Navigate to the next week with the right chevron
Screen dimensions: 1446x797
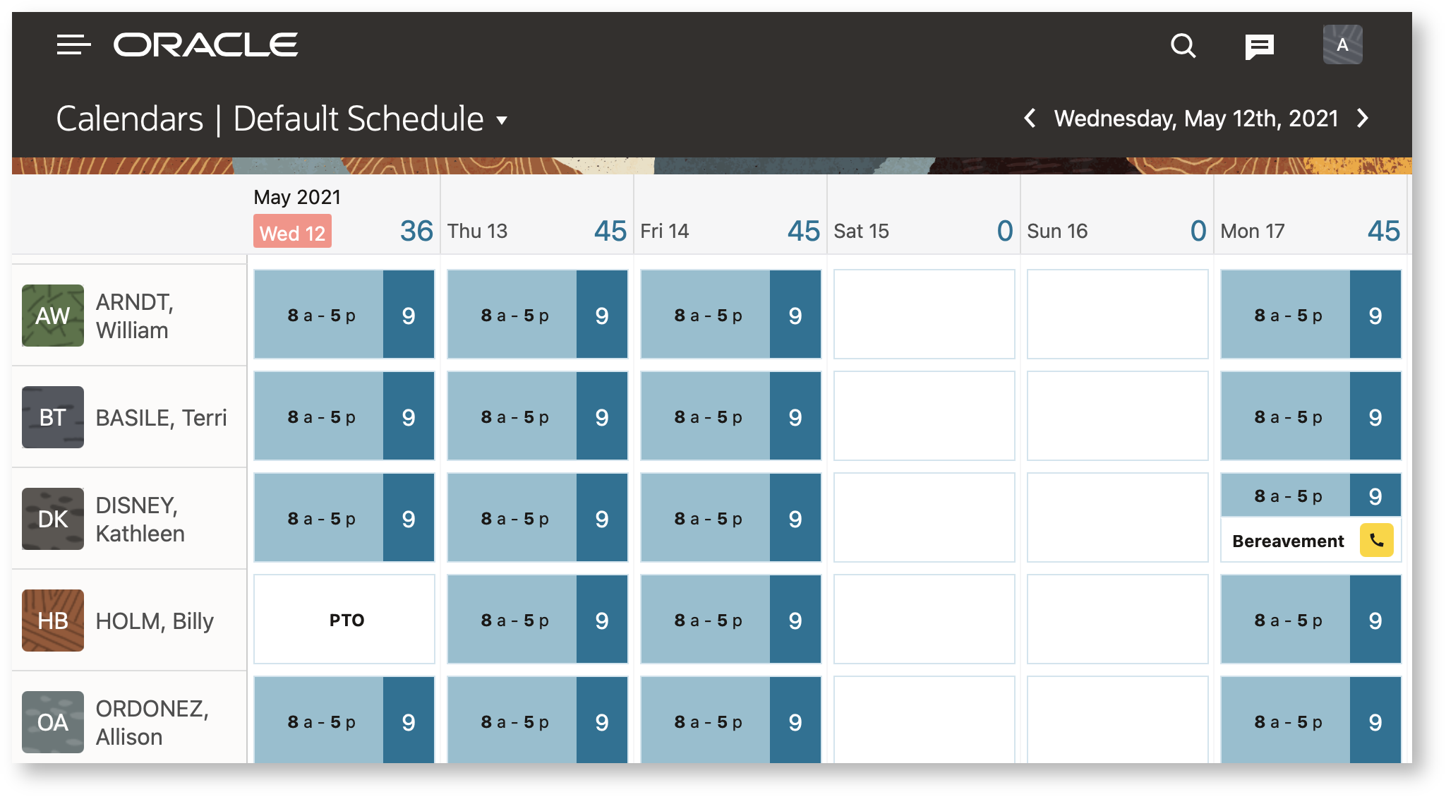1362,119
